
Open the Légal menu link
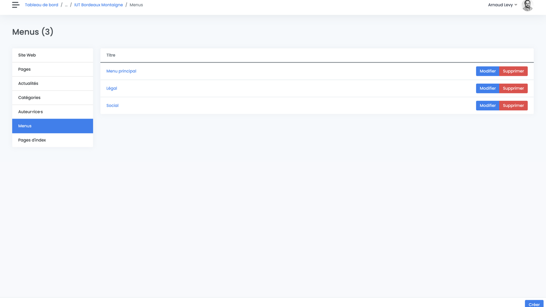click(112, 88)
